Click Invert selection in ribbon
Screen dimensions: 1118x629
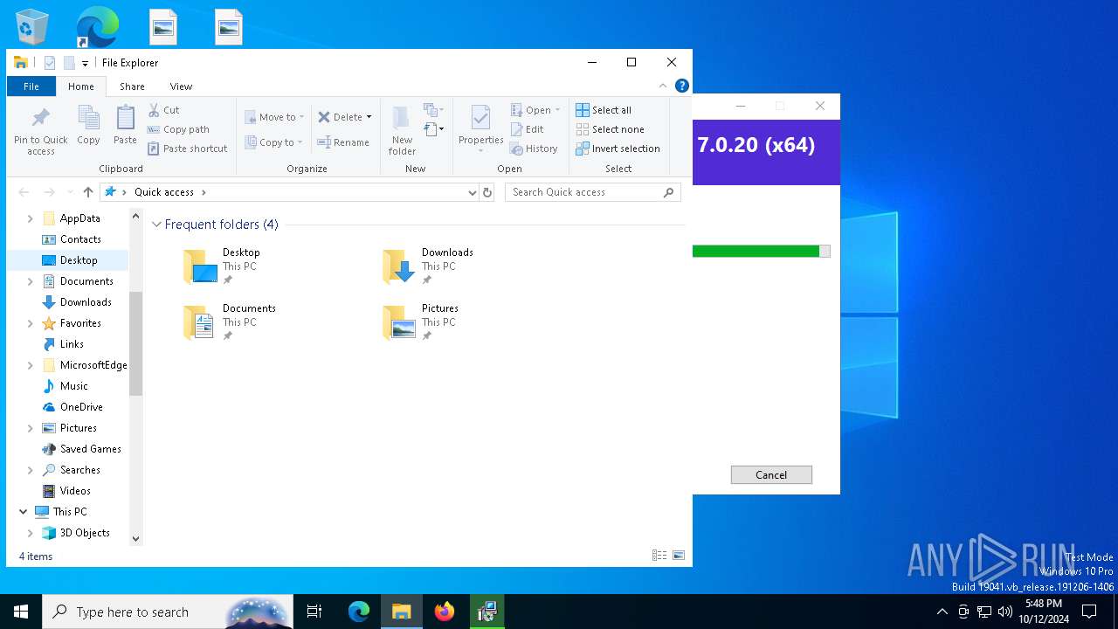tap(618, 149)
